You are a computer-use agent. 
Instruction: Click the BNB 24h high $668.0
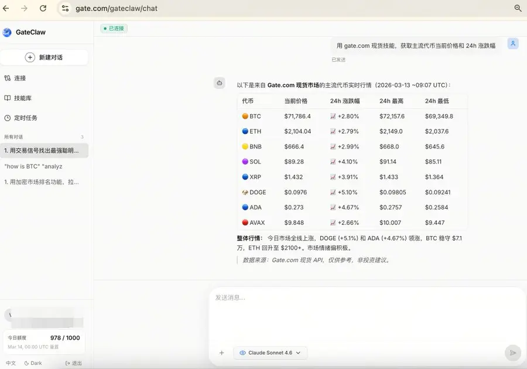pyautogui.click(x=389, y=146)
